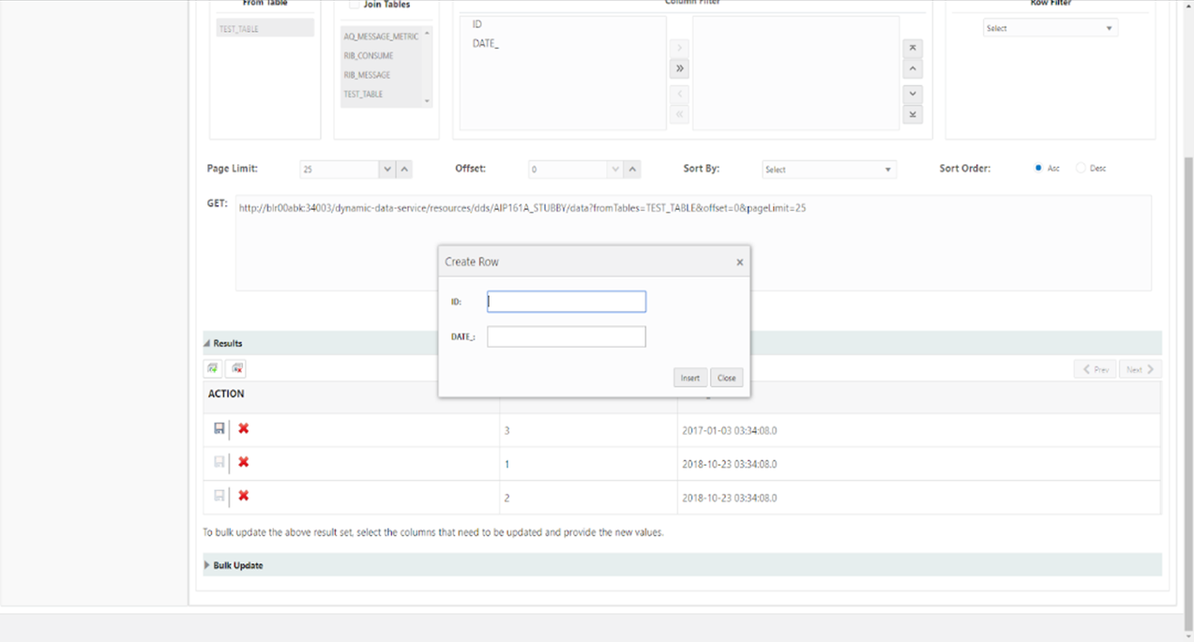Open the Page Limit dropdown

click(386, 169)
